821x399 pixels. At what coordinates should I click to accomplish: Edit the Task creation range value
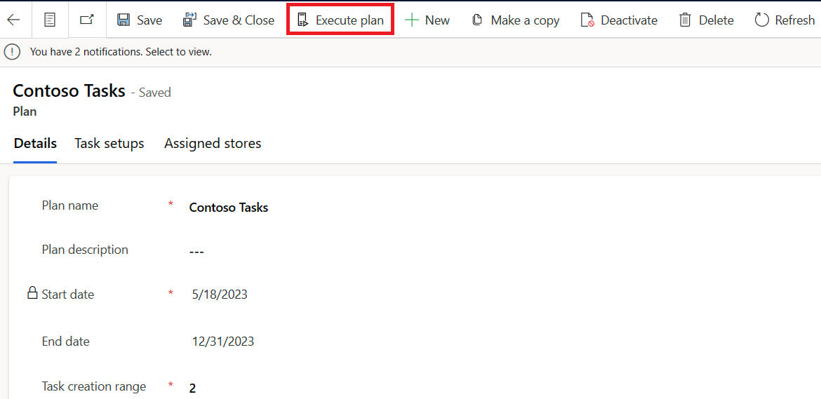192,388
